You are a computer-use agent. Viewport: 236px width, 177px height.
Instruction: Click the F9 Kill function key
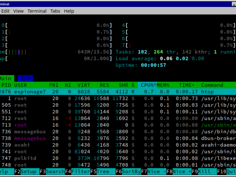[204, 171]
